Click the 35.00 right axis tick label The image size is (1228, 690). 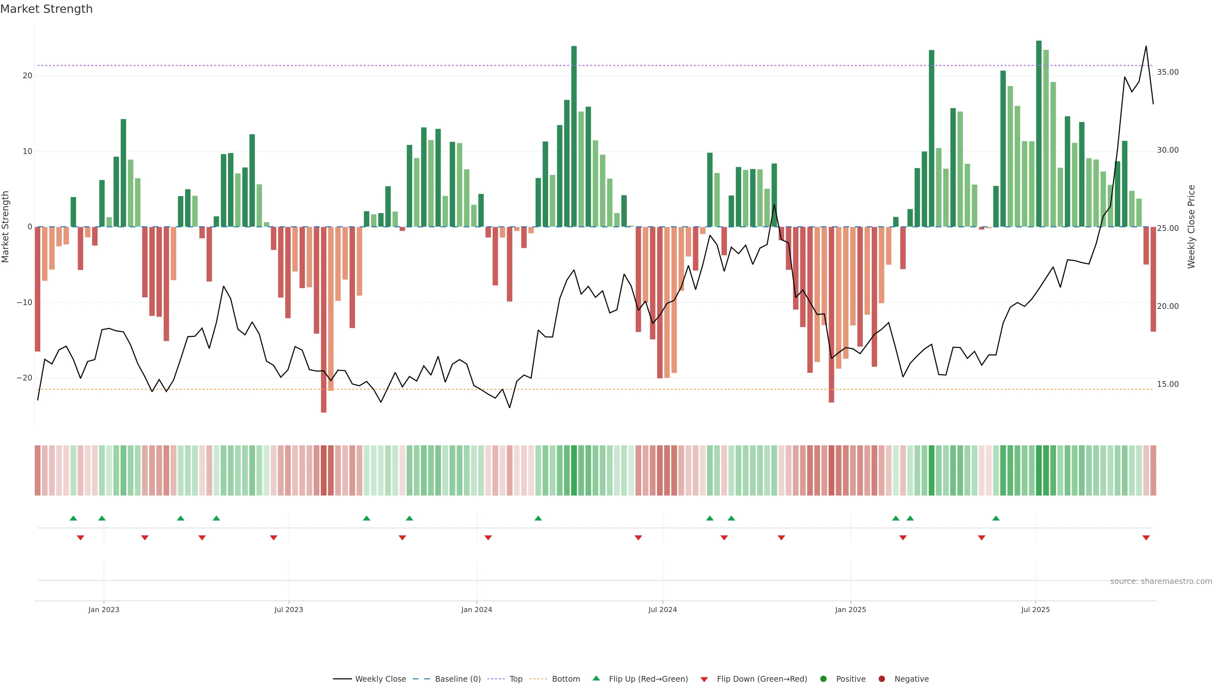point(1168,72)
